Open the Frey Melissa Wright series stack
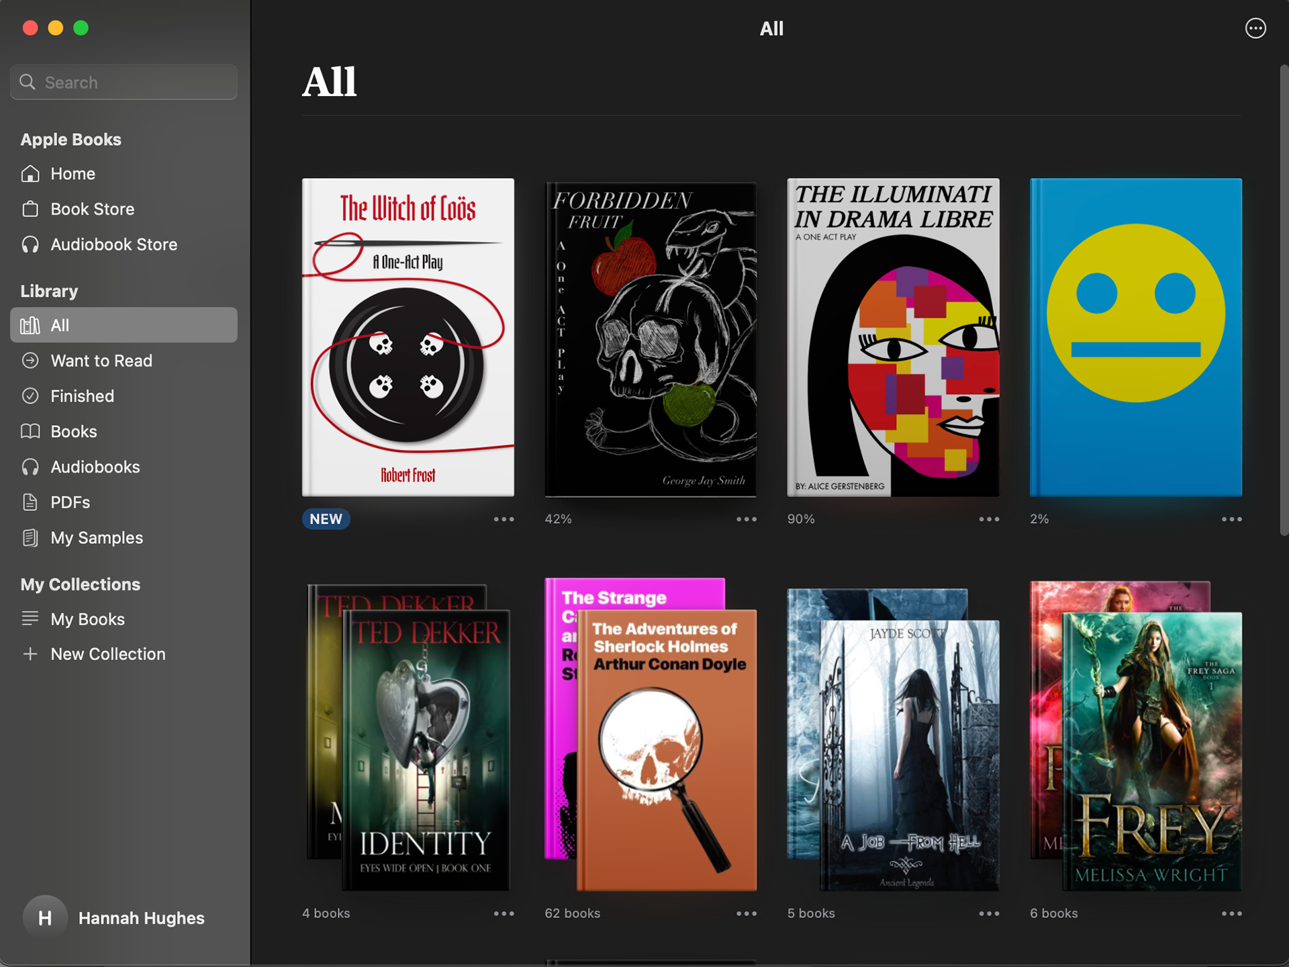Screen dimensions: 1289x967 tap(1136, 736)
